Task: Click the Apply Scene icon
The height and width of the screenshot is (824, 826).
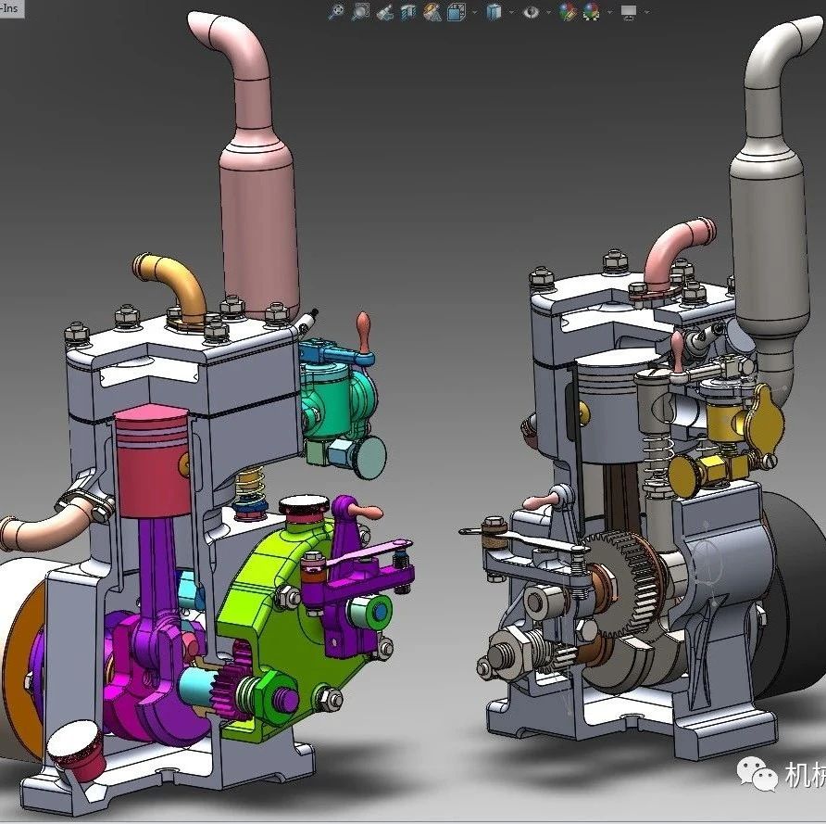Action: pyautogui.click(x=592, y=12)
